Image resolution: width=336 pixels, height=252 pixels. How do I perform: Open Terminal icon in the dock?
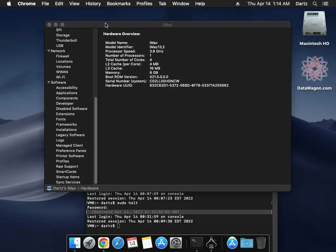[197, 243]
